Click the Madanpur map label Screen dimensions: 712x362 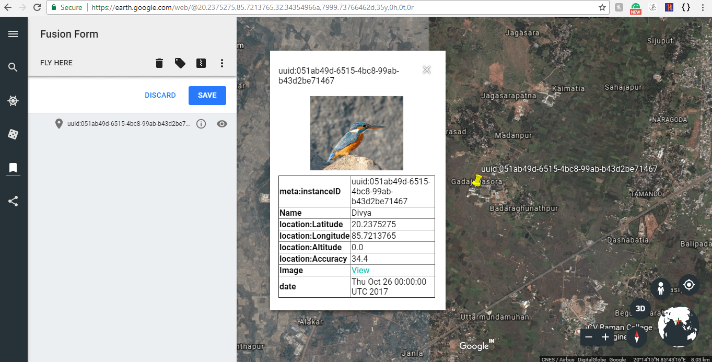pos(513,135)
